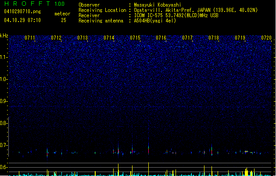Screen dimensions: 276x176
Task: Click the 0719 time marker
Action: (x=240, y=38)
